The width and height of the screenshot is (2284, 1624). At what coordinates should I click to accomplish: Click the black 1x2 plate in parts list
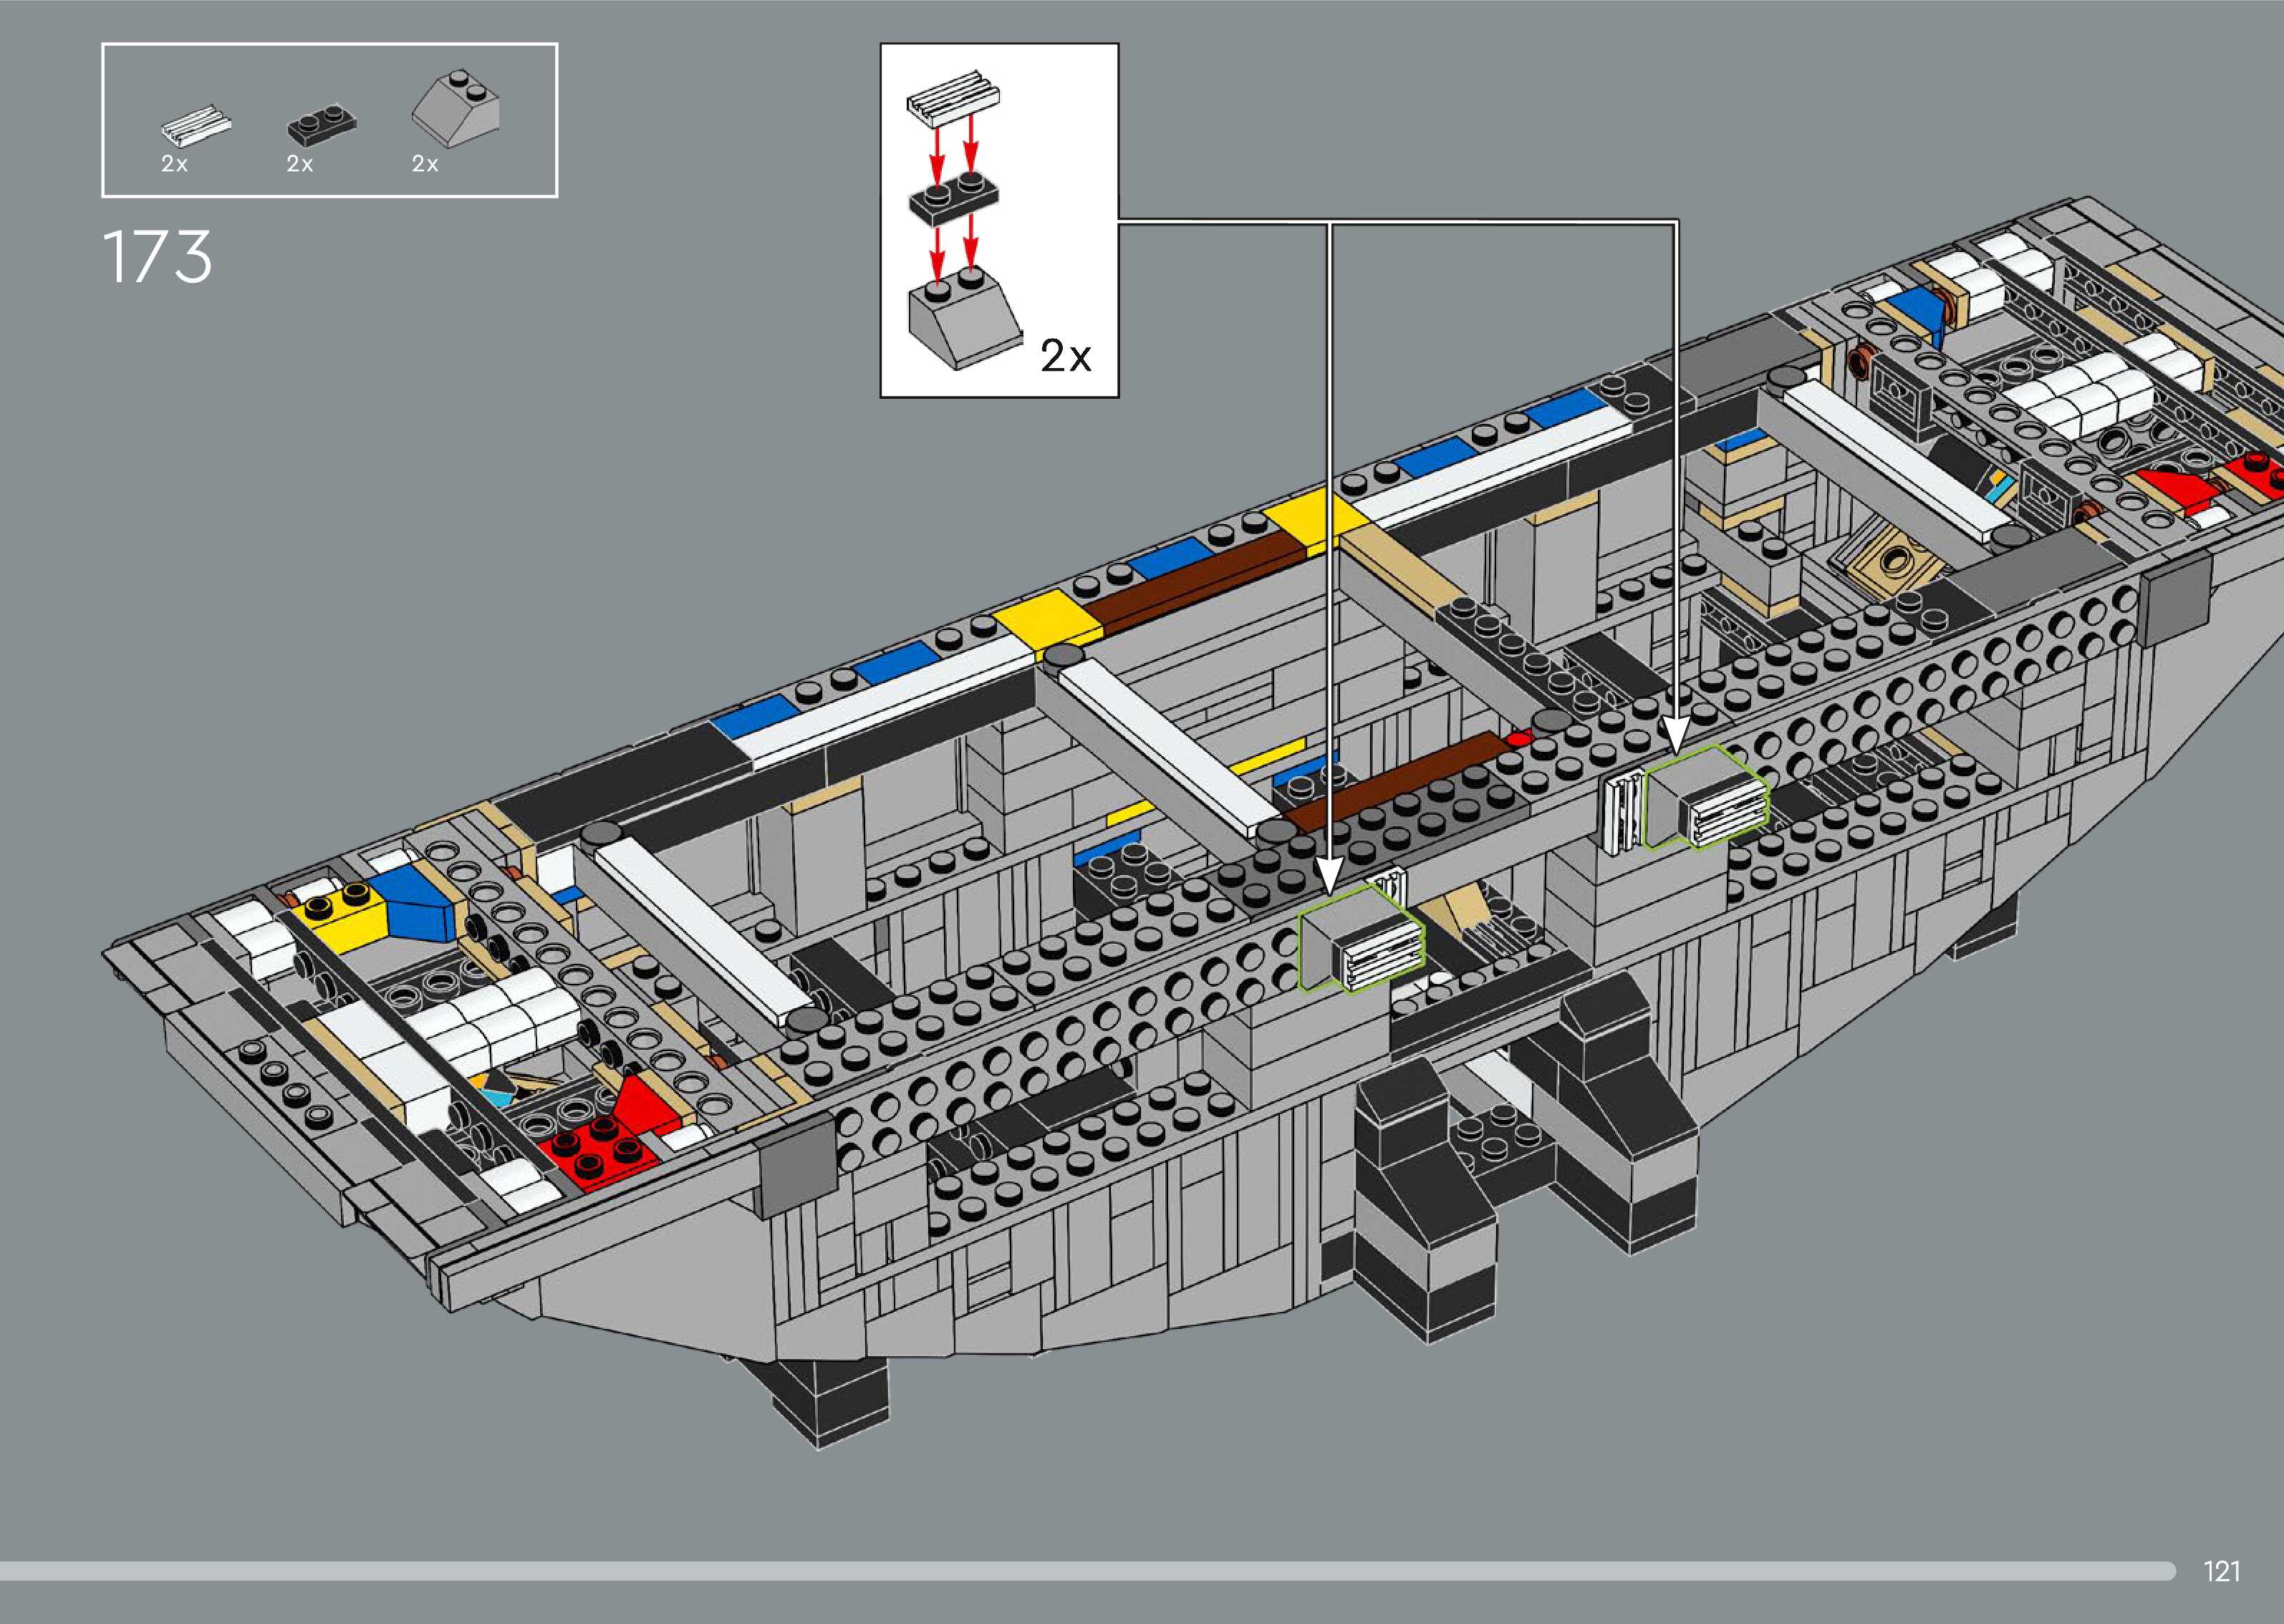pos(322,125)
